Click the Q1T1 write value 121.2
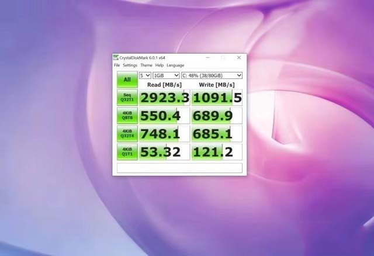Viewport: 374px width, 256px height. 217,152
